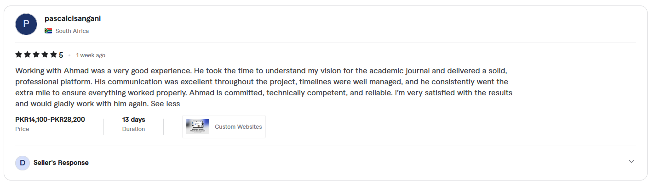The height and width of the screenshot is (186, 654).
Task: Expand the Seller's Response chevron arrow
Action: (631, 162)
